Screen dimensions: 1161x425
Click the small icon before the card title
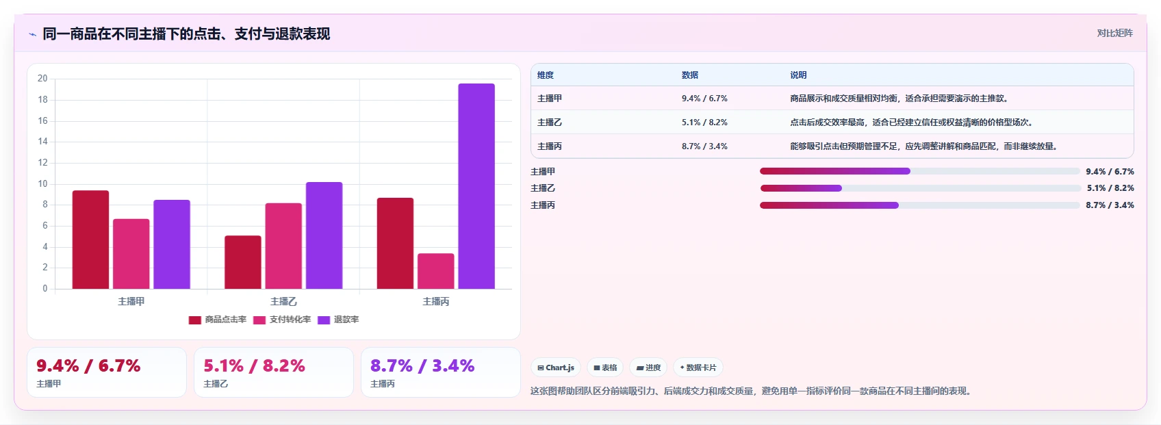click(32, 34)
